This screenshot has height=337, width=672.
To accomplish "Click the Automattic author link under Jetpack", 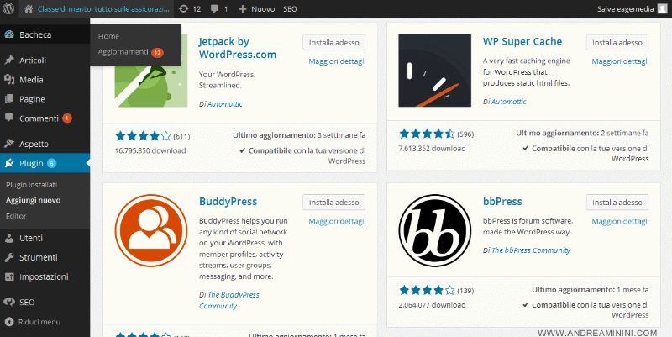I will point(225,104).
